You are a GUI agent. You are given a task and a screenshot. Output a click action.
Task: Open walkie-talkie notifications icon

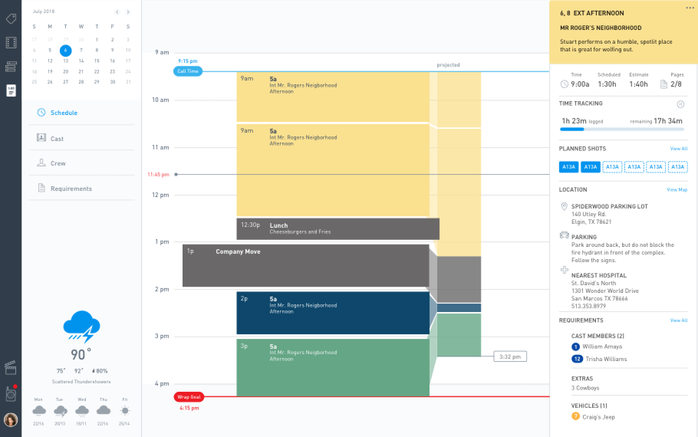tap(11, 393)
